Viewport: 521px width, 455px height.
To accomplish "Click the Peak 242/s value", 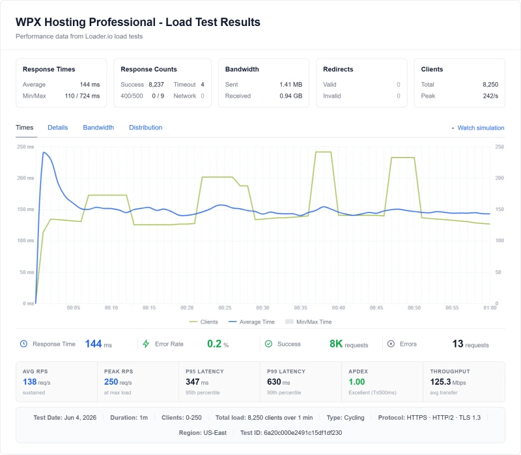I will 490,96.
